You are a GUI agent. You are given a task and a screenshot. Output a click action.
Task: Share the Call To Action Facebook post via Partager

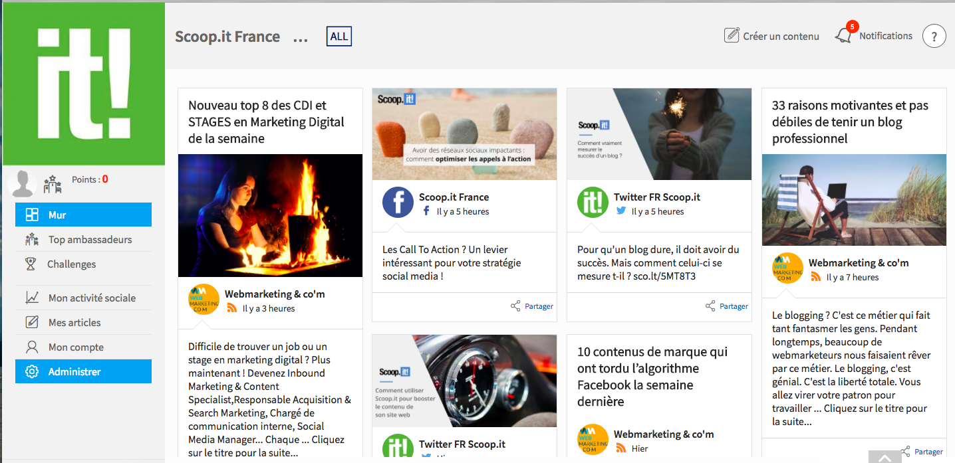pyautogui.click(x=531, y=306)
